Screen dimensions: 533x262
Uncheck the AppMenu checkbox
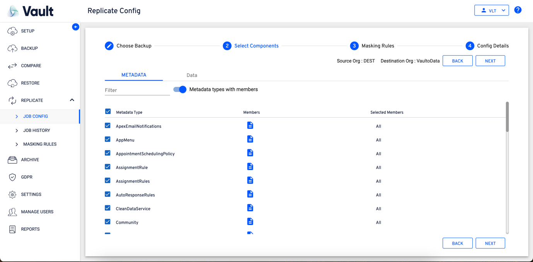(108, 139)
